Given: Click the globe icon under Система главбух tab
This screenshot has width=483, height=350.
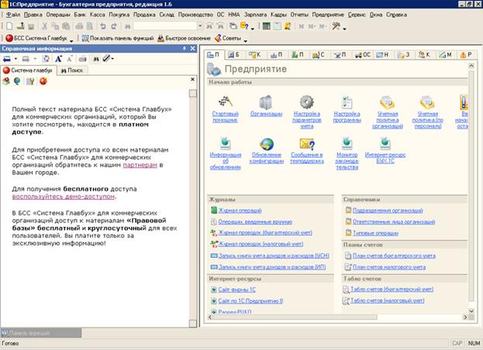Looking at the screenshot, I should [17, 81].
